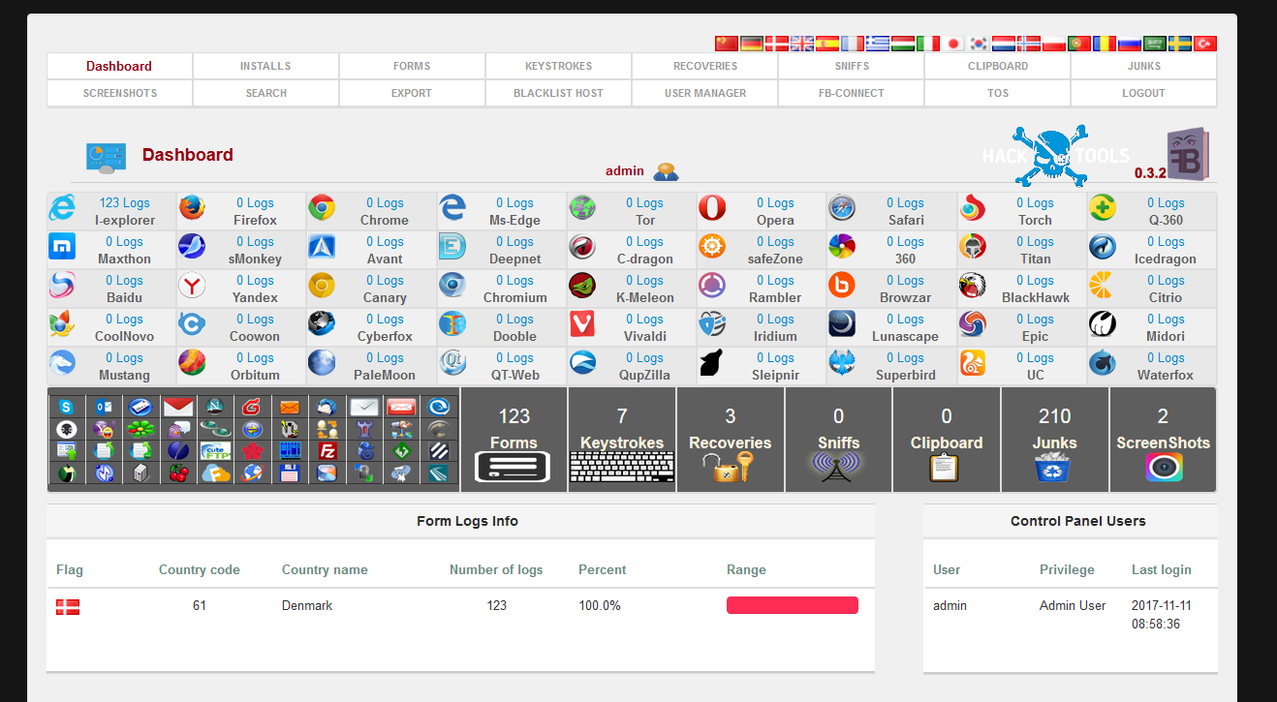The width and height of the screenshot is (1277, 702).
Task: Go to the BLACKLIST HOST tab
Action: pos(558,93)
